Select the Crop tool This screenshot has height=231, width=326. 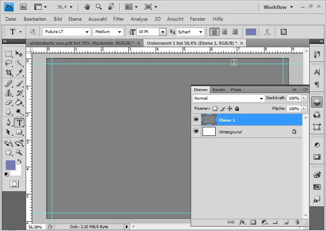click(x=8, y=72)
